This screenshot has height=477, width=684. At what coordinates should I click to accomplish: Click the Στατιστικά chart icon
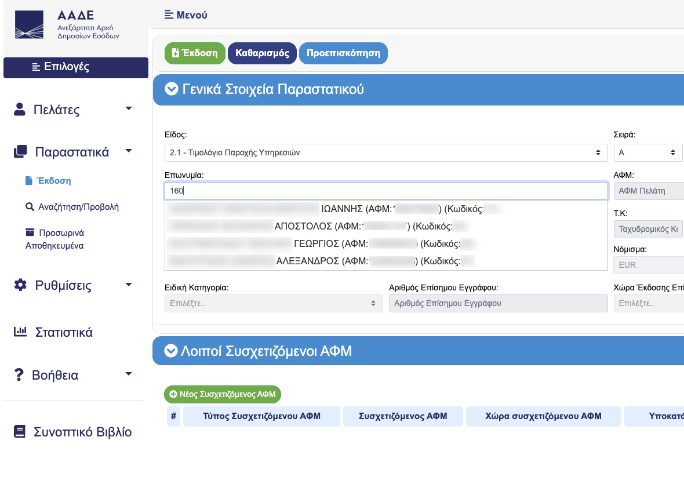click(20, 332)
